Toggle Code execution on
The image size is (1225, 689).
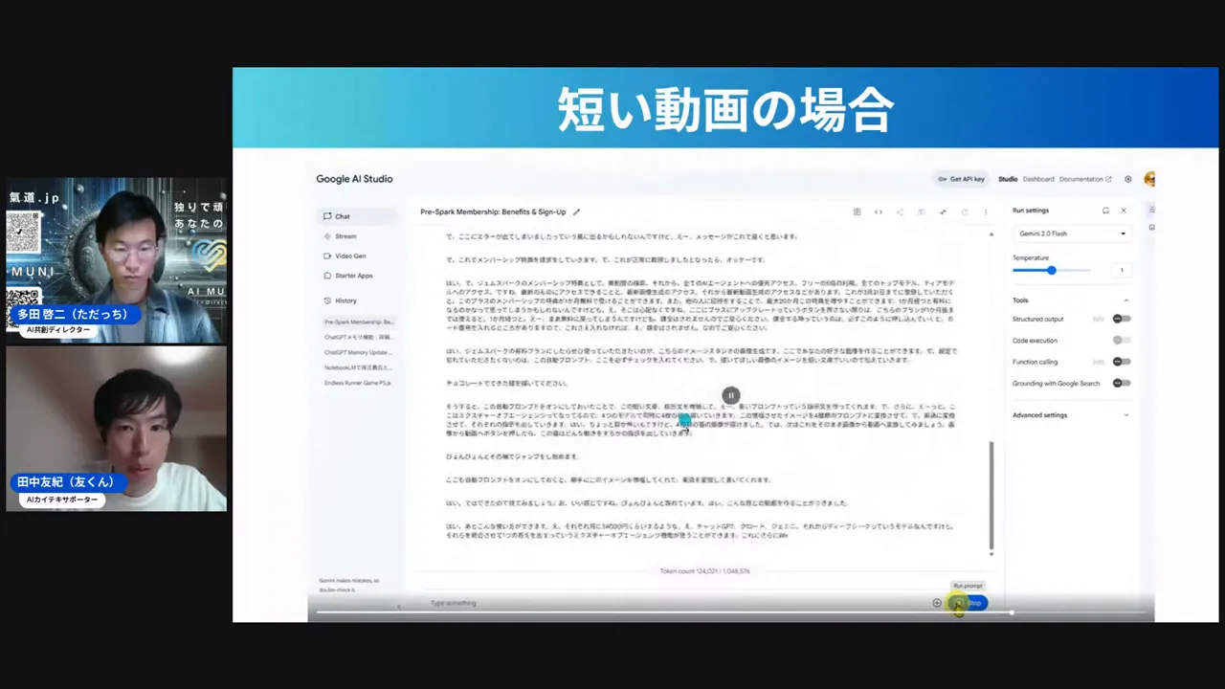[x=1121, y=340]
